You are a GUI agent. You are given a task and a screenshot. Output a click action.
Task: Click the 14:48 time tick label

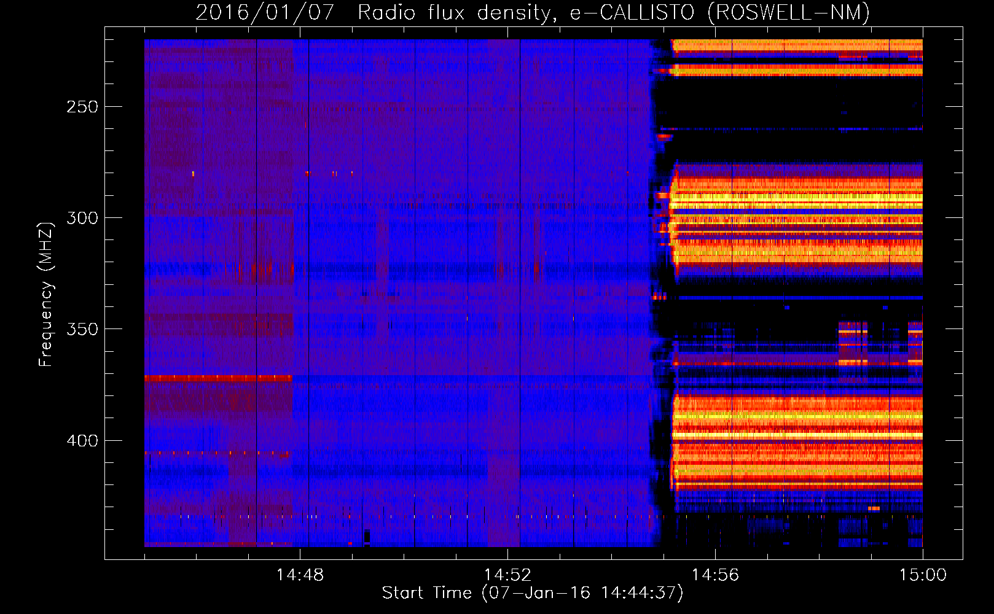(x=300, y=575)
